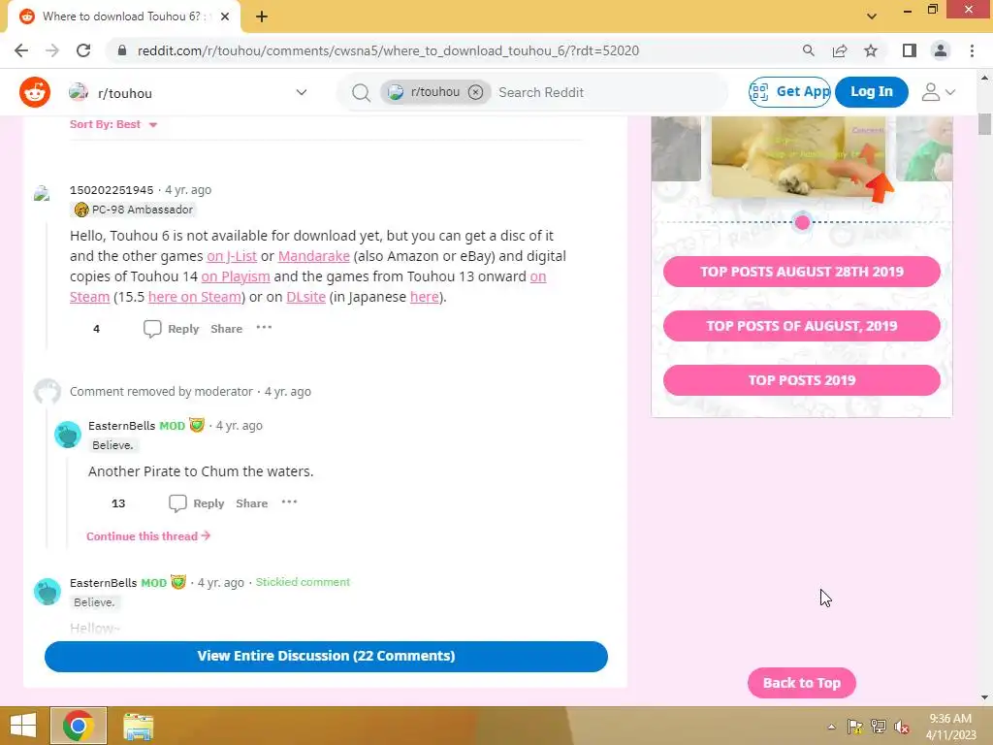Click Top Posts of August, 2019
The image size is (993, 745).
(802, 326)
